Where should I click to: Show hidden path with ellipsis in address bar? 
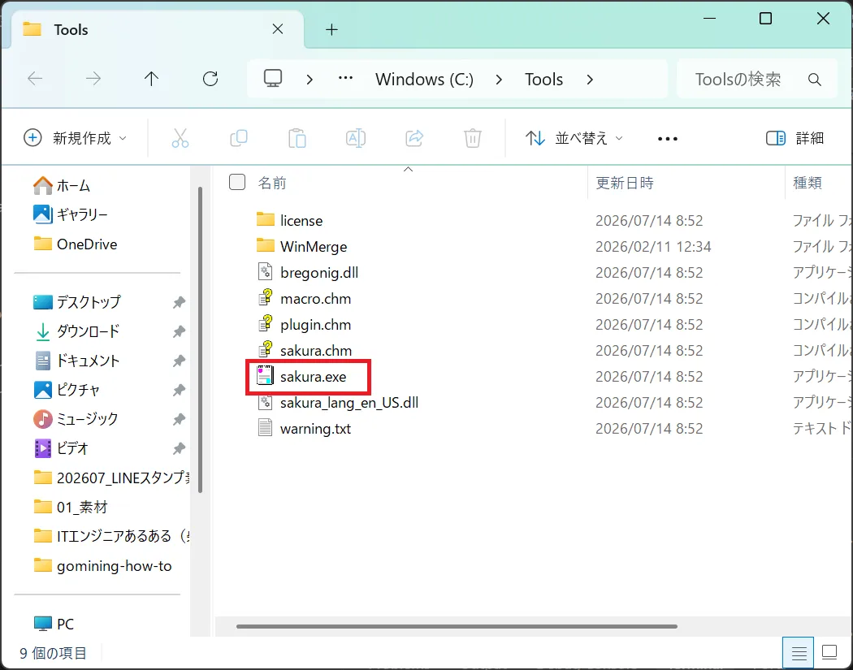pyautogui.click(x=345, y=78)
